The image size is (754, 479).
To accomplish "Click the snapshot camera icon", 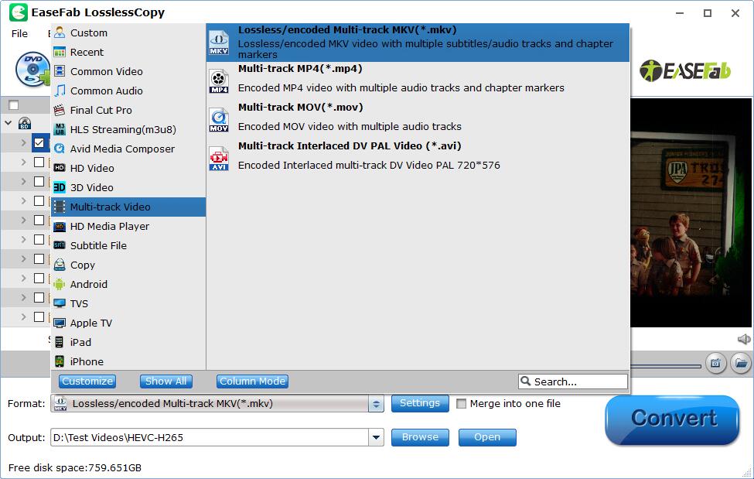I will (718, 363).
